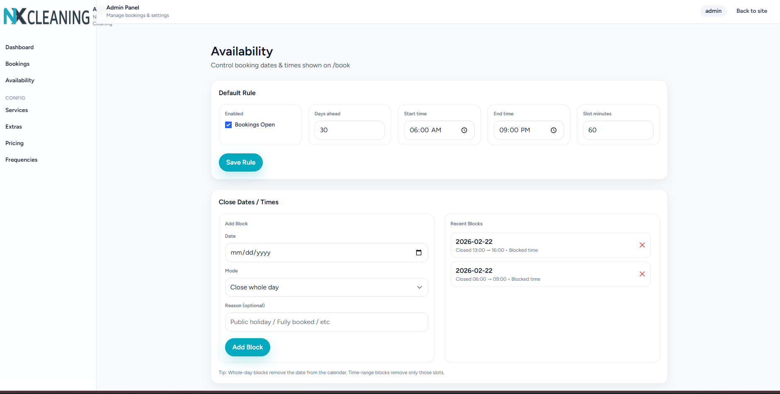The height and width of the screenshot is (394, 780).
Task: Navigate to Pricing settings
Action: pyautogui.click(x=14, y=143)
